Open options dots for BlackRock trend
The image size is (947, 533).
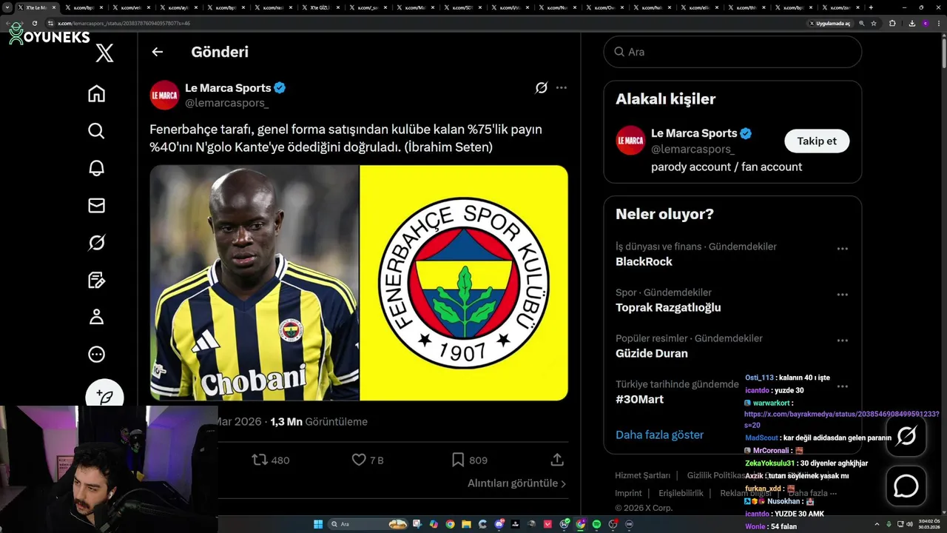pos(842,249)
